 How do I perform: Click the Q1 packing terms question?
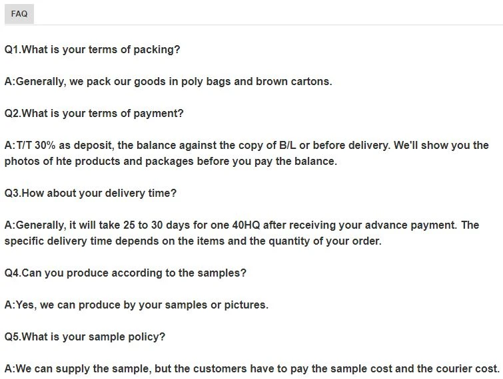point(93,50)
